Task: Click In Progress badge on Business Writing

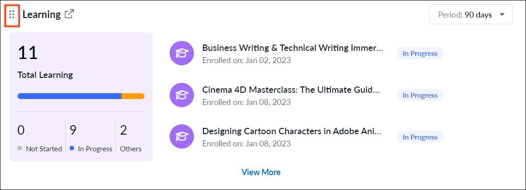Action: (420, 54)
